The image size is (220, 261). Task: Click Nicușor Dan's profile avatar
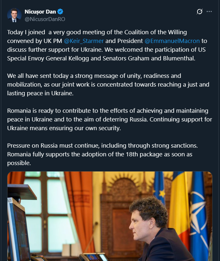pyautogui.click(x=14, y=15)
